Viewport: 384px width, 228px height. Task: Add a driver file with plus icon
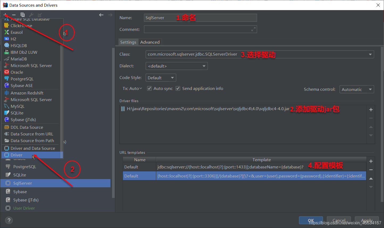pyautogui.click(x=371, y=110)
